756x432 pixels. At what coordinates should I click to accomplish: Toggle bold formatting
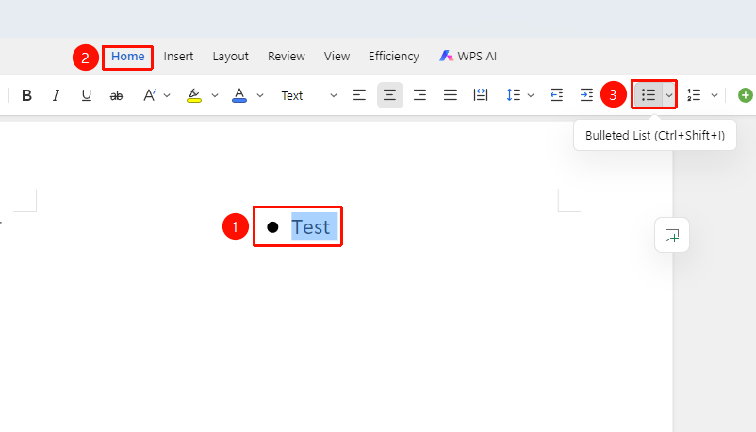pos(27,95)
